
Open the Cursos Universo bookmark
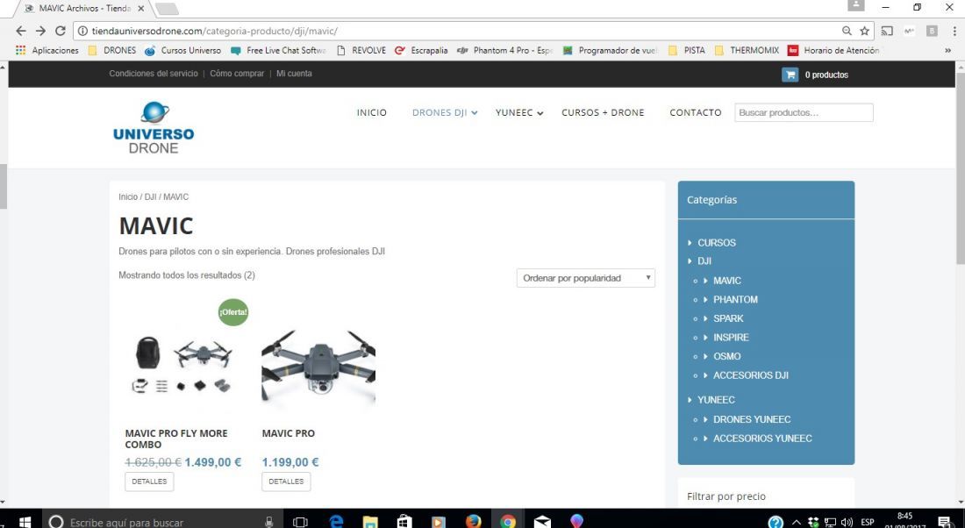coord(182,51)
